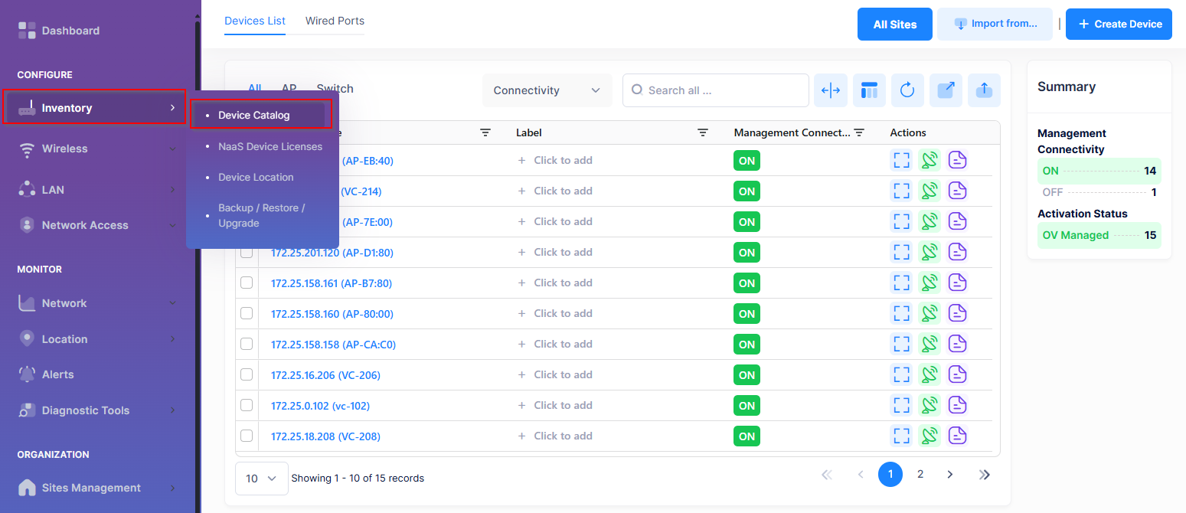The height and width of the screenshot is (513, 1186).
Task: Open the Connectivity dropdown
Action: tap(547, 90)
